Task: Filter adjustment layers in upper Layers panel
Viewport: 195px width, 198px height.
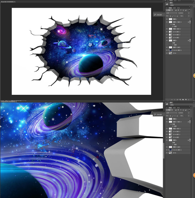Action: pos(178,10)
